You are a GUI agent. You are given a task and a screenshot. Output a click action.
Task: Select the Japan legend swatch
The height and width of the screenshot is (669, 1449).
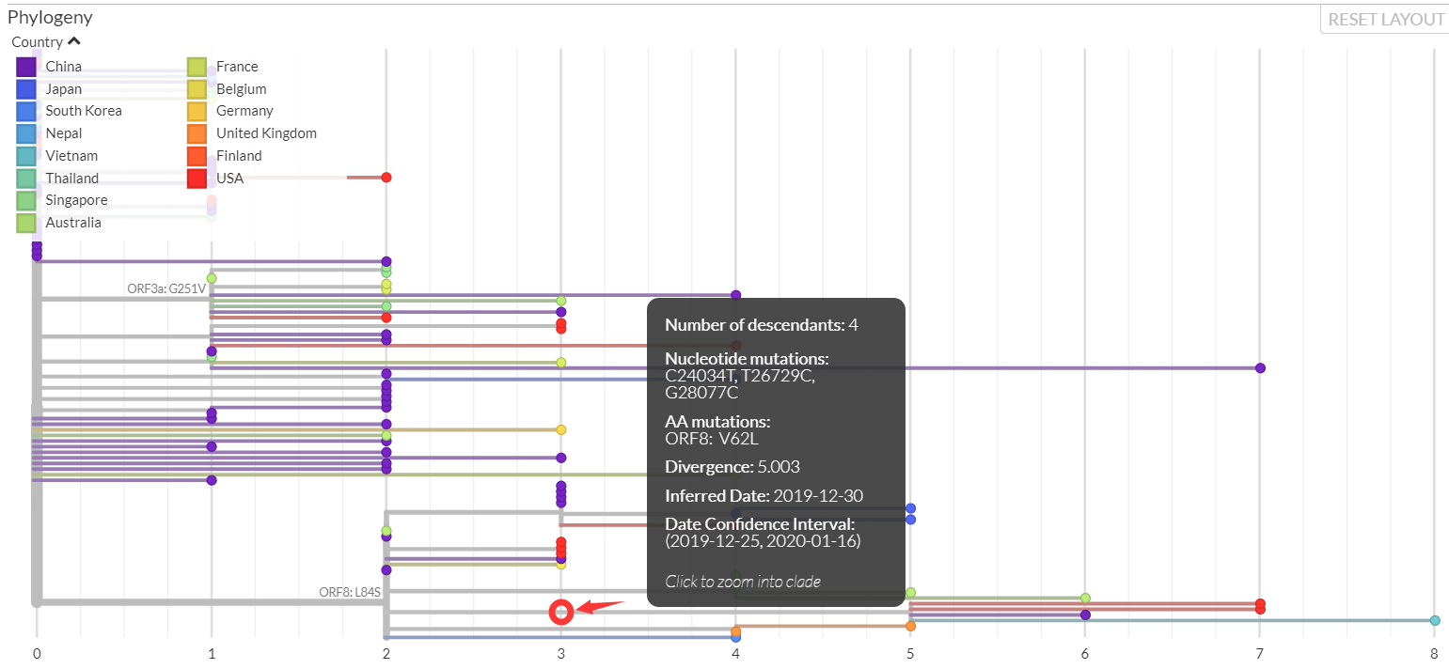pos(26,89)
